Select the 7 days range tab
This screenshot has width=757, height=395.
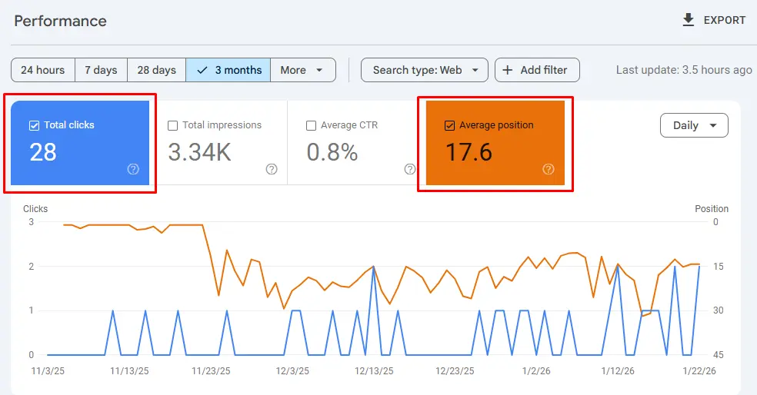pyautogui.click(x=101, y=70)
